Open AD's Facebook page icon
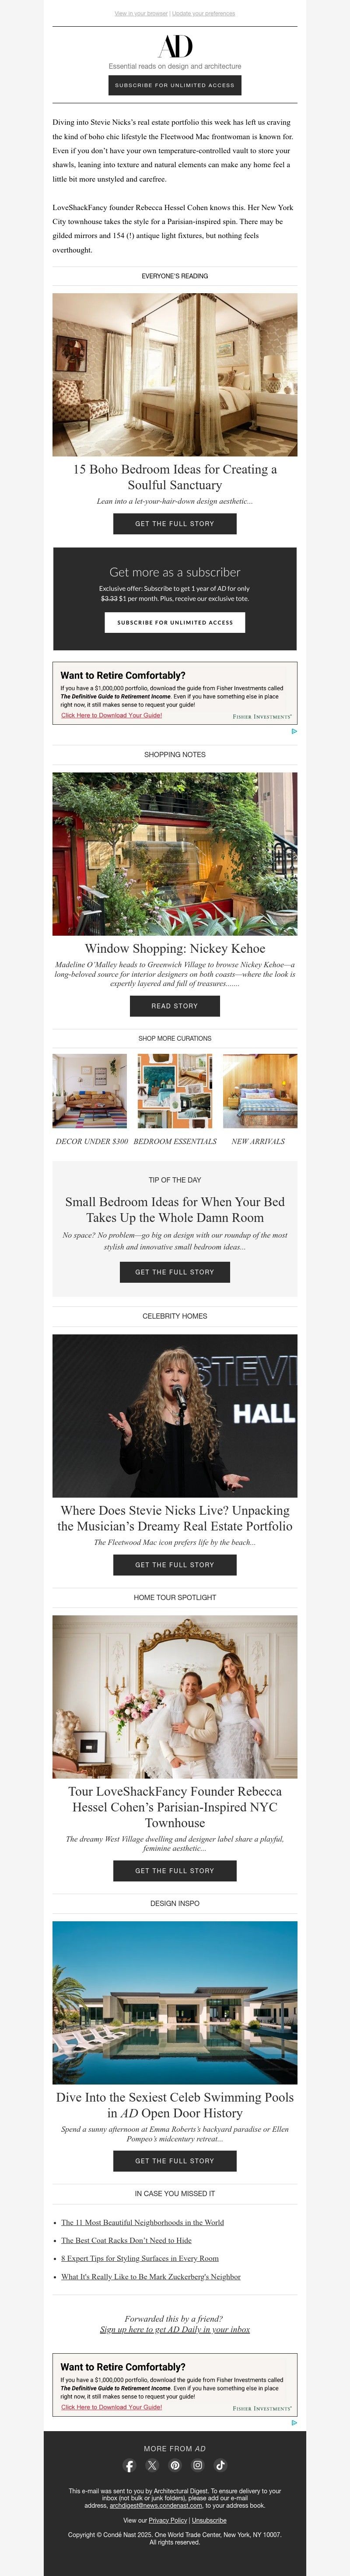Screen dimensions: 350x2576 tap(130, 2465)
